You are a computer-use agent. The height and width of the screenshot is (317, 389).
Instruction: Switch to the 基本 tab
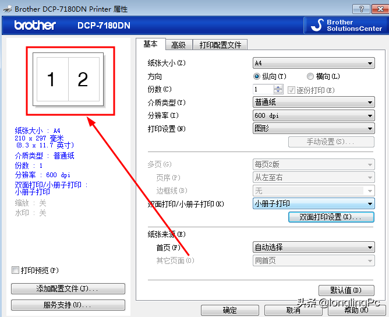point(151,44)
